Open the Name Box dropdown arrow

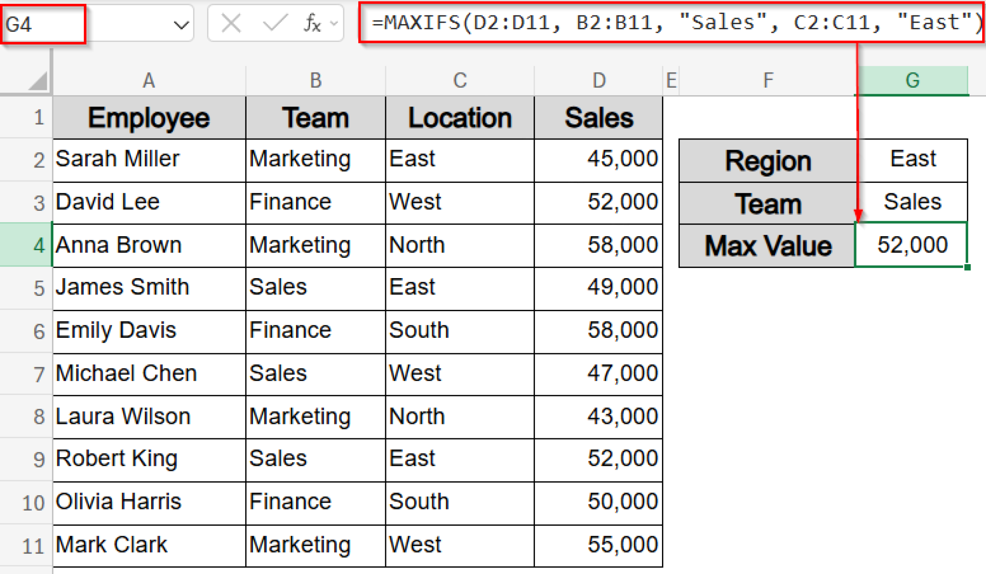point(182,23)
